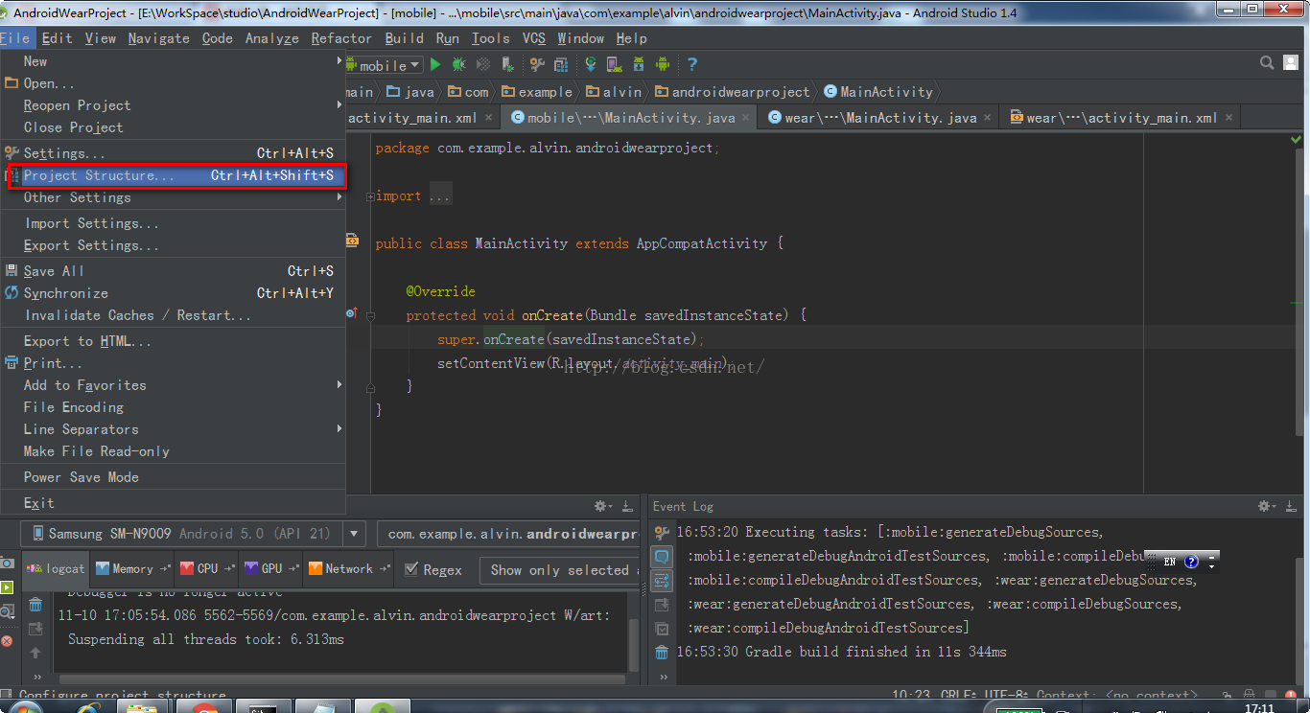Start debugging with the bug icon

459,64
